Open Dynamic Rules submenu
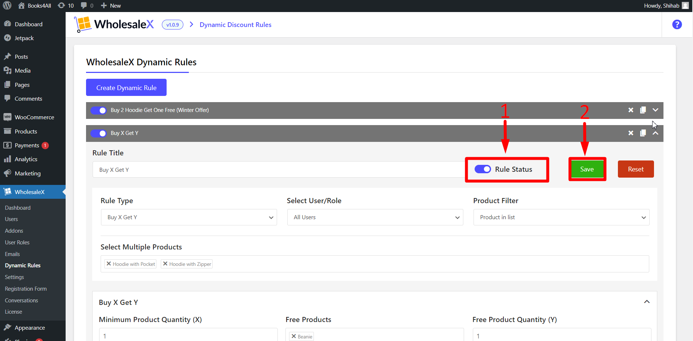The image size is (693, 341). coord(23,266)
